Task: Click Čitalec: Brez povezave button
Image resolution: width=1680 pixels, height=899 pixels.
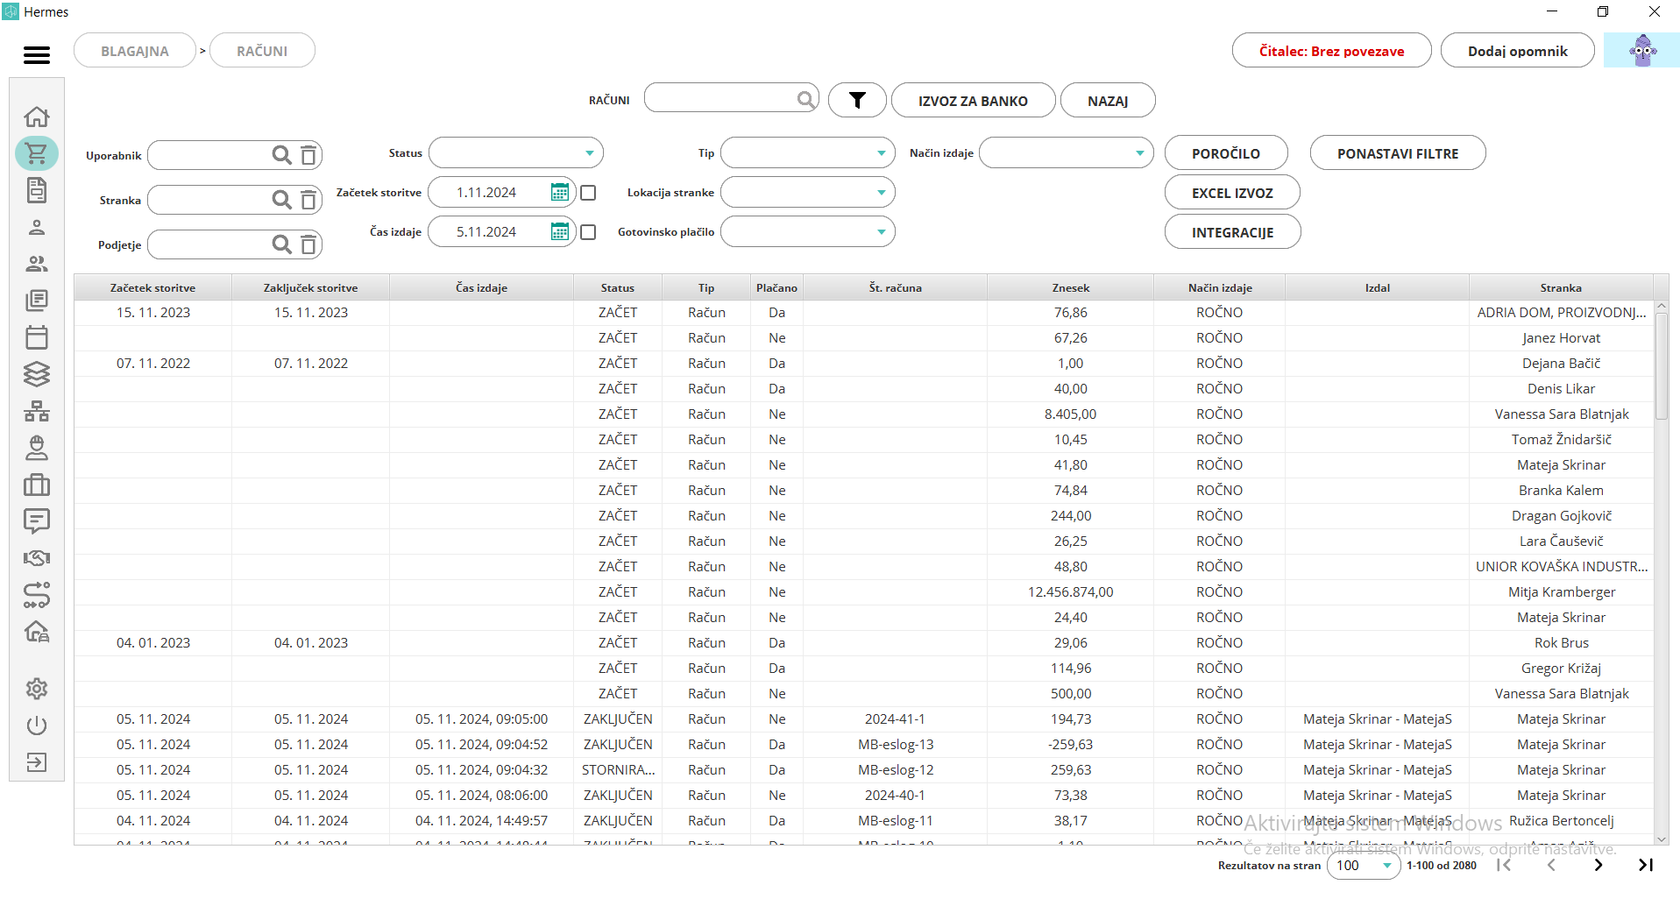Action: (1331, 50)
